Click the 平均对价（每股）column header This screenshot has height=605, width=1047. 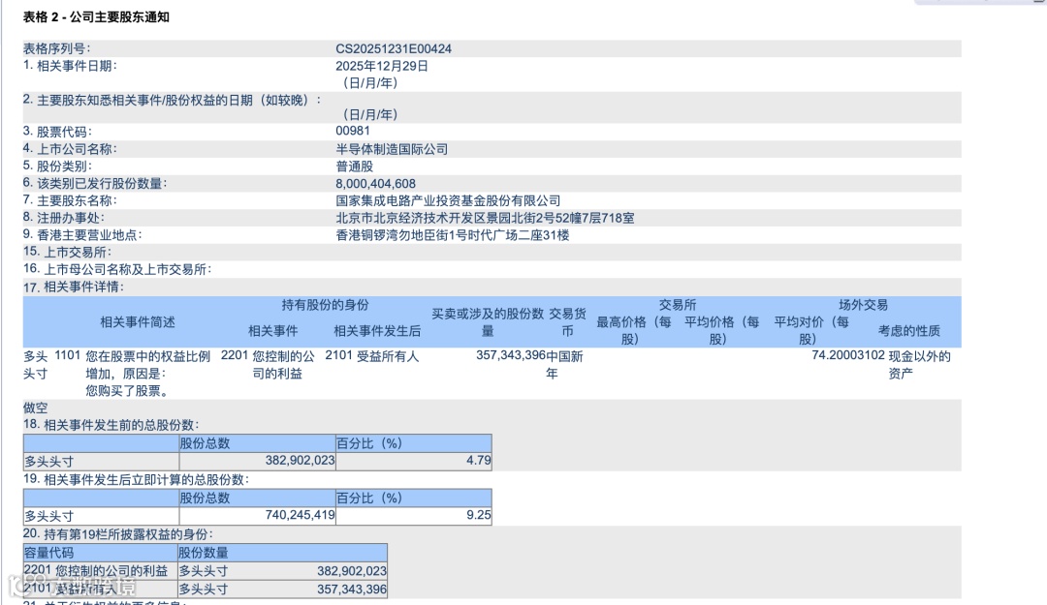tap(811, 330)
